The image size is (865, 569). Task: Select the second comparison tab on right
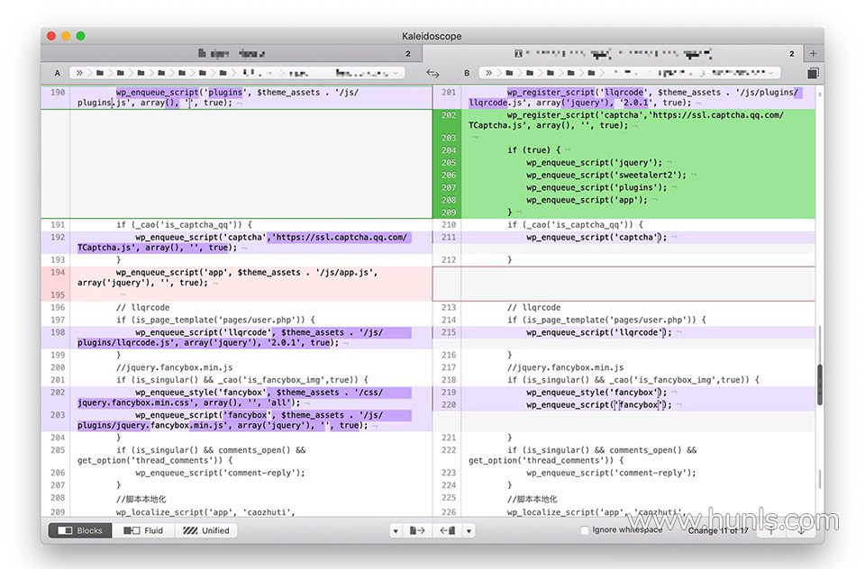tap(615, 54)
